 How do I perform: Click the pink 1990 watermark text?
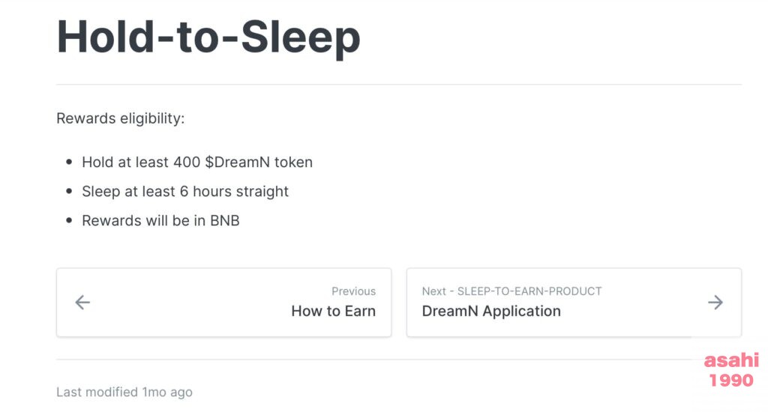[x=731, y=381]
